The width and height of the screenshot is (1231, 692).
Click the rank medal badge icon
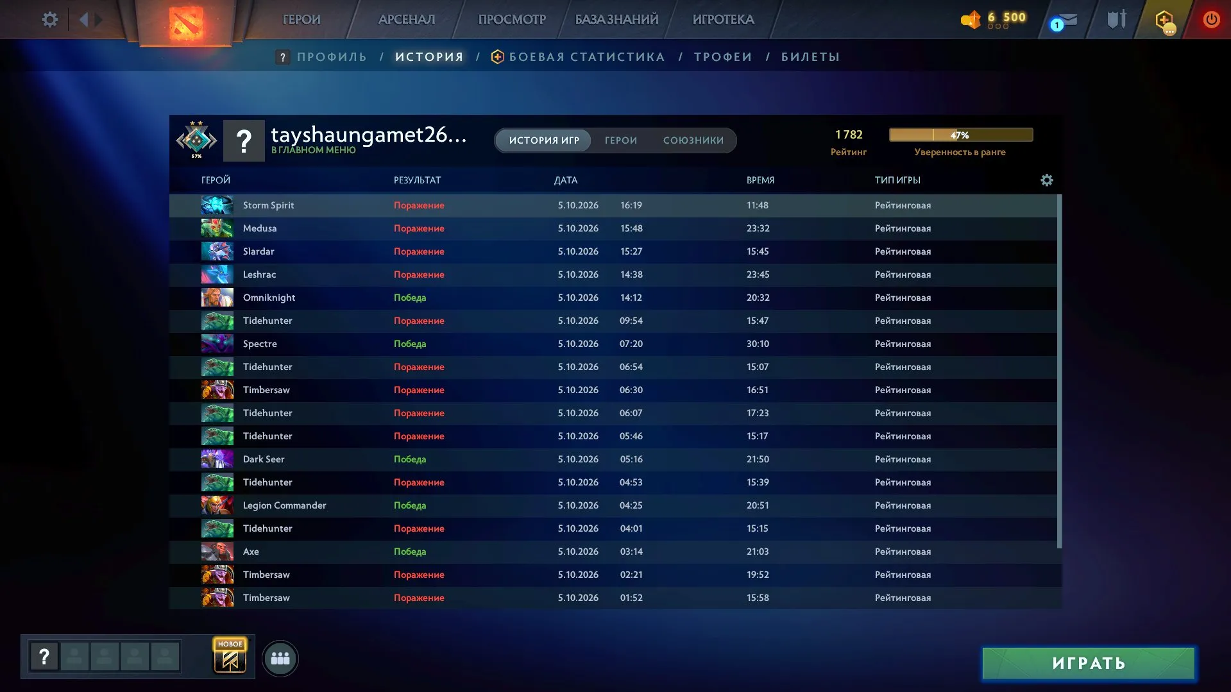click(x=197, y=139)
